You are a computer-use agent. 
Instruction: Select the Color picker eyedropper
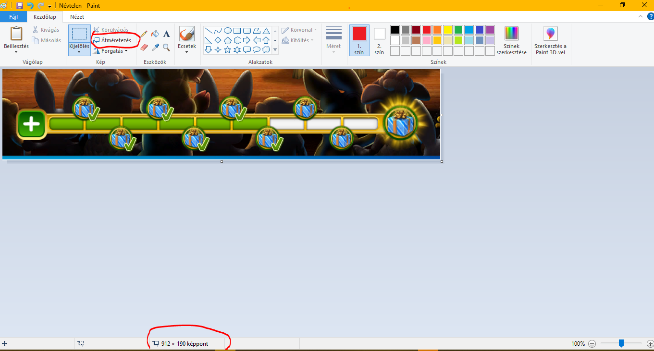(x=155, y=47)
